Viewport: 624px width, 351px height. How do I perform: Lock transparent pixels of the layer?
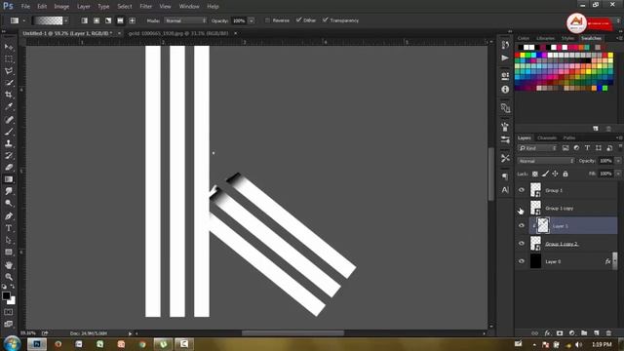tap(535, 174)
